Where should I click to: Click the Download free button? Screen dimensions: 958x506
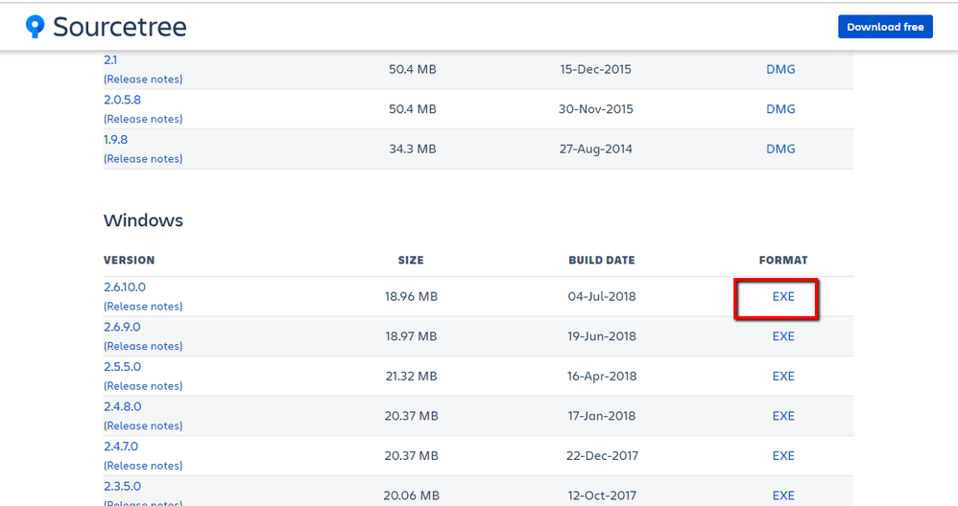[x=885, y=27]
